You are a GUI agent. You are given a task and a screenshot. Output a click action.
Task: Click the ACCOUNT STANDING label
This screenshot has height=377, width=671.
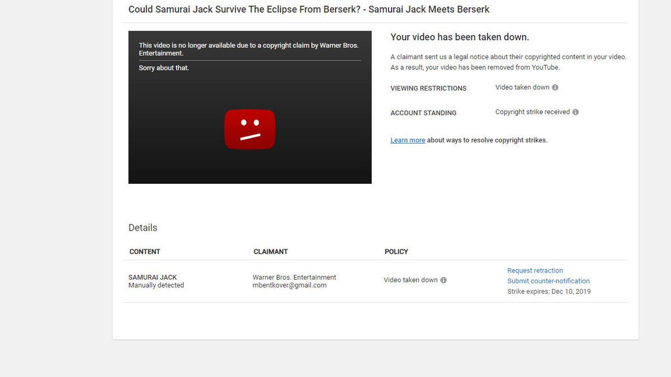[423, 113]
